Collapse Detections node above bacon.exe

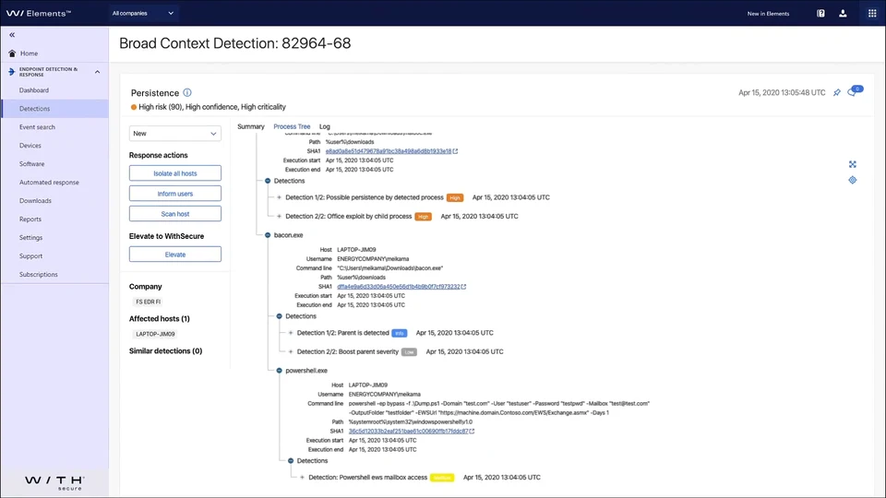click(x=268, y=181)
